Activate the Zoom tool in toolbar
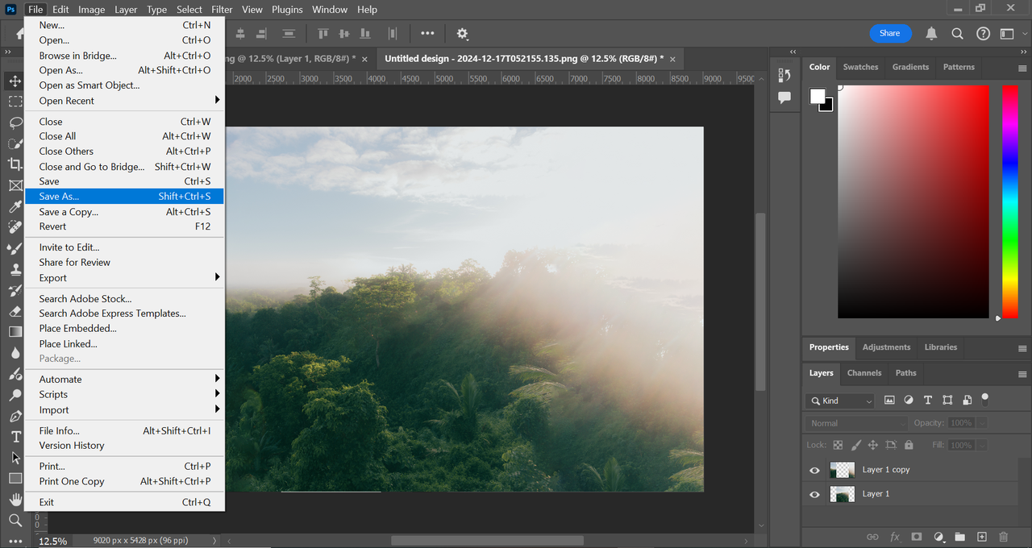Viewport: 1032px width, 548px height. pyautogui.click(x=15, y=521)
